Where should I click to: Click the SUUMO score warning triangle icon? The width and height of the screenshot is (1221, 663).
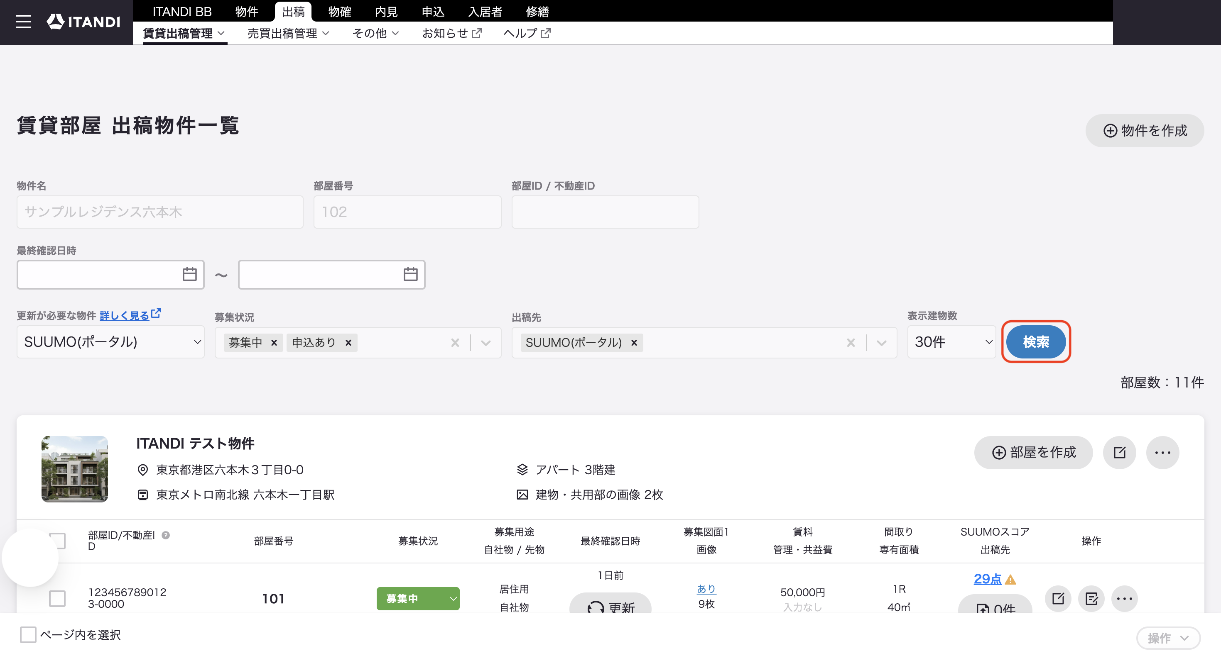[x=1010, y=580]
